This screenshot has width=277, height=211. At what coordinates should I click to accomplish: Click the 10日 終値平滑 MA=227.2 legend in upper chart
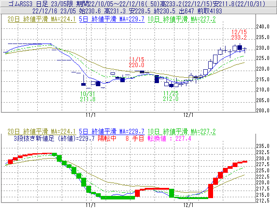[182, 19]
